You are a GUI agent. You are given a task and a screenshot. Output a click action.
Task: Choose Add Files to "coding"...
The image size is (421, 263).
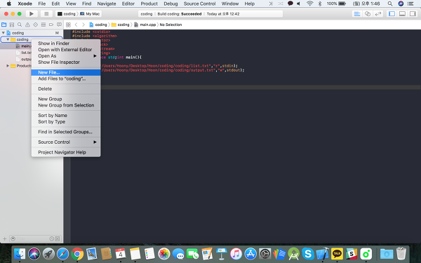coord(66,79)
